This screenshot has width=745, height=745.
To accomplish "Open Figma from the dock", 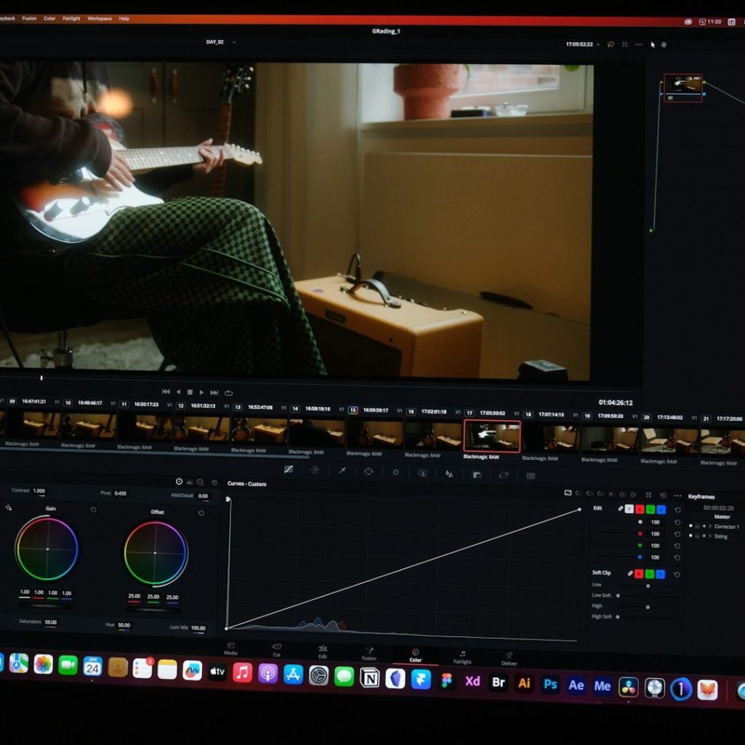I will 446,681.
